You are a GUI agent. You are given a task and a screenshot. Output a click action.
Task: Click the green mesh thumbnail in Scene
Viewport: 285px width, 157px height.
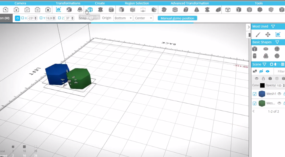[x=262, y=103]
